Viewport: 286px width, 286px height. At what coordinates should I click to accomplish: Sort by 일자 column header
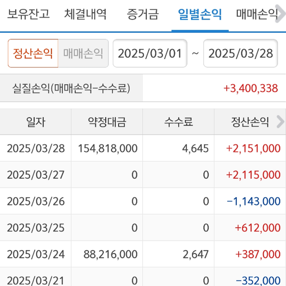35,122
